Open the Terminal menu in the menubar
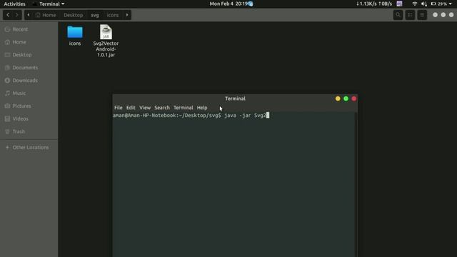The image size is (457, 257). pyautogui.click(x=184, y=108)
